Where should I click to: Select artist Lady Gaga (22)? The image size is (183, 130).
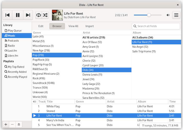point(107,84)
